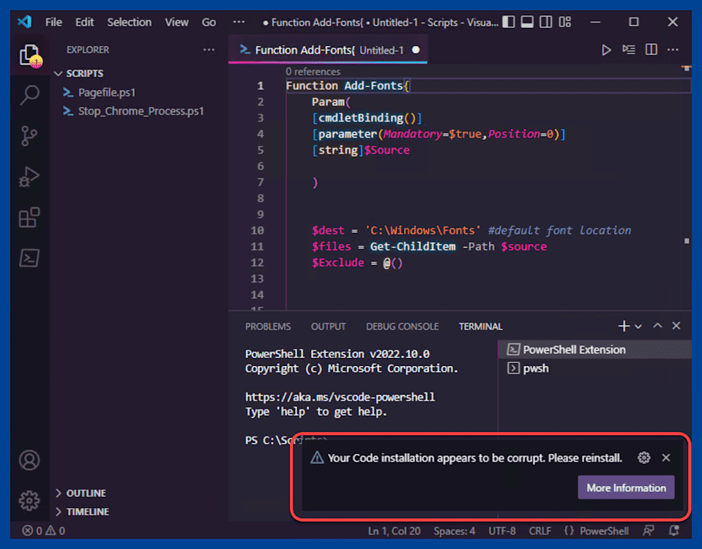
Task: Switch to DEBUG CONSOLE tab
Action: pyautogui.click(x=402, y=326)
